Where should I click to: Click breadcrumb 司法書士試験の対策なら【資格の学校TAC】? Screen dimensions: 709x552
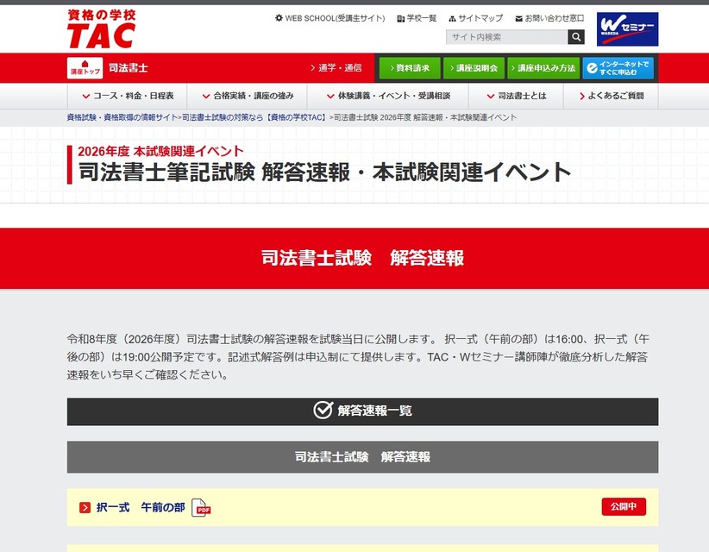[x=254, y=117]
